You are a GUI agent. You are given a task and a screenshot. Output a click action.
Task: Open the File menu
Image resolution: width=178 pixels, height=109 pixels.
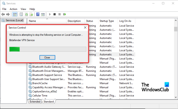[x=4, y=9]
